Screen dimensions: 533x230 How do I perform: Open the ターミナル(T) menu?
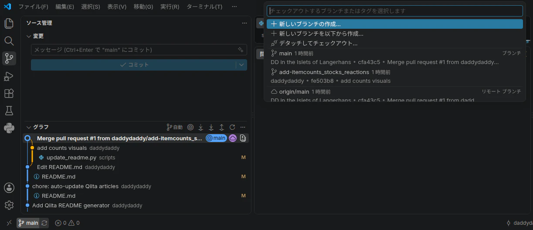(x=204, y=7)
